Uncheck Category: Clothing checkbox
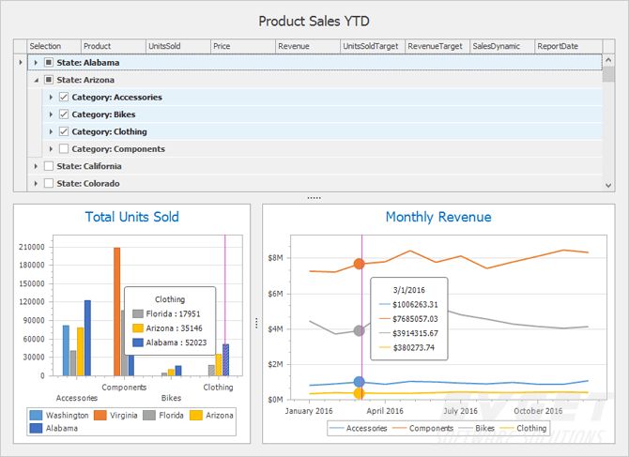Image resolution: width=629 pixels, height=457 pixels. pos(64,131)
